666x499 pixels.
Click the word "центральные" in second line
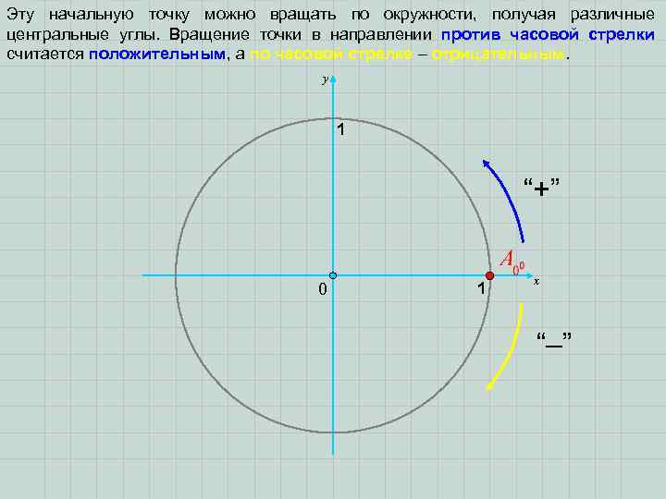55,35
